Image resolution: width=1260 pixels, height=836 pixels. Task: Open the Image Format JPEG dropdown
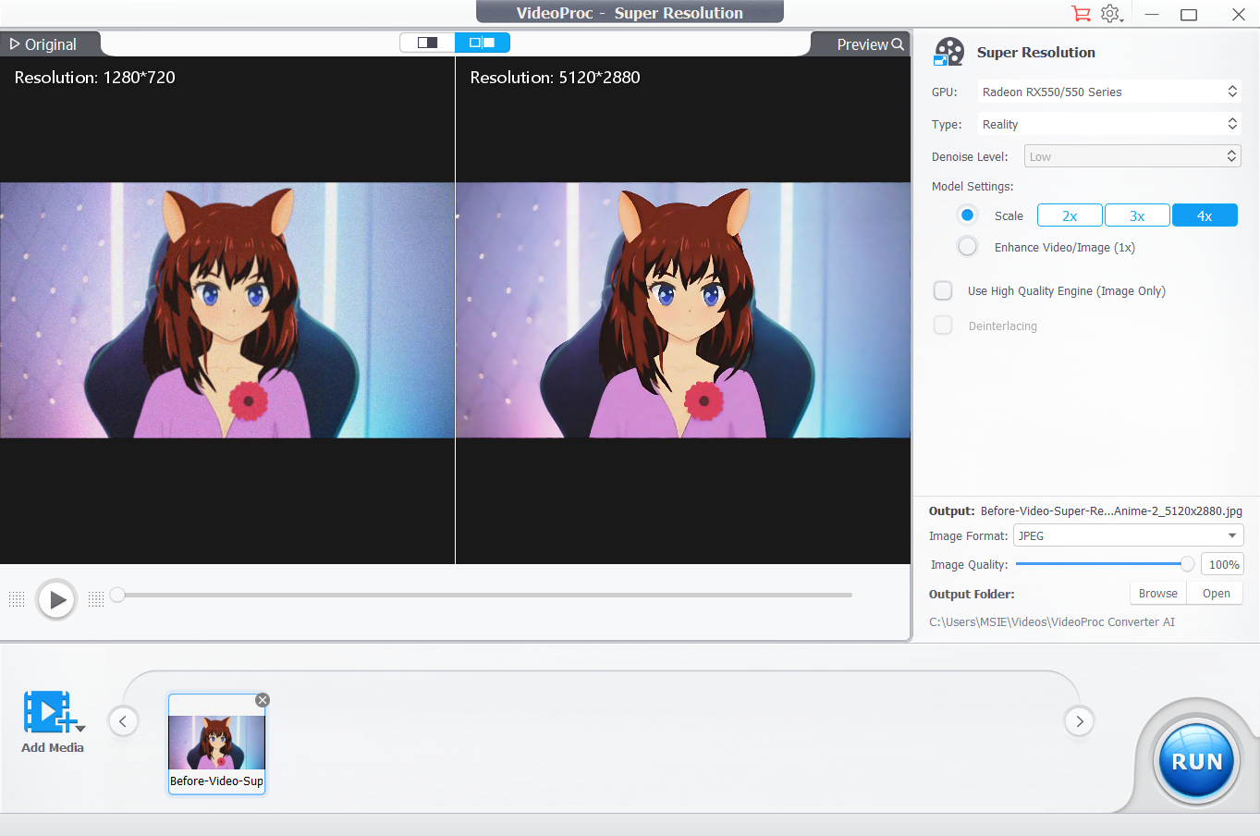point(1128,535)
